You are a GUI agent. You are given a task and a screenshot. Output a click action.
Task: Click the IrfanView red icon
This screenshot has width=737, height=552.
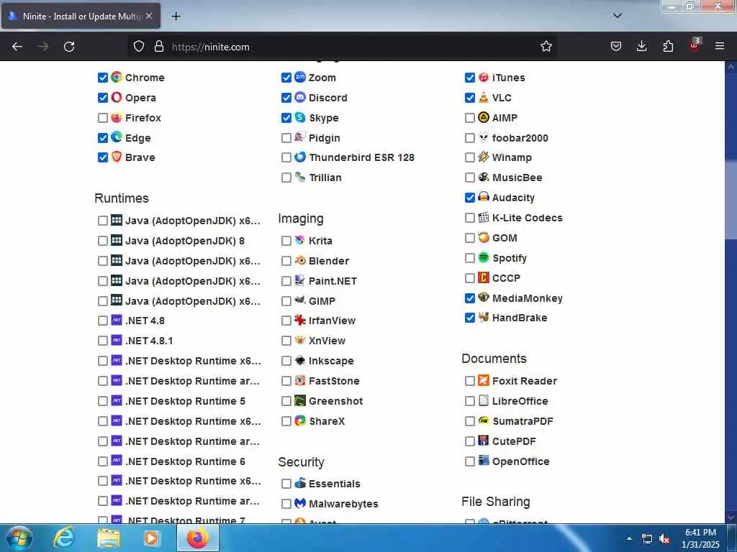coord(300,320)
